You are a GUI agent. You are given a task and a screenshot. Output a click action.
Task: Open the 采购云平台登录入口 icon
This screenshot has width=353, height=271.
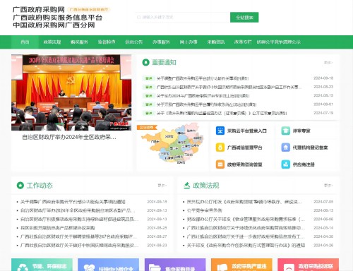[220, 131]
